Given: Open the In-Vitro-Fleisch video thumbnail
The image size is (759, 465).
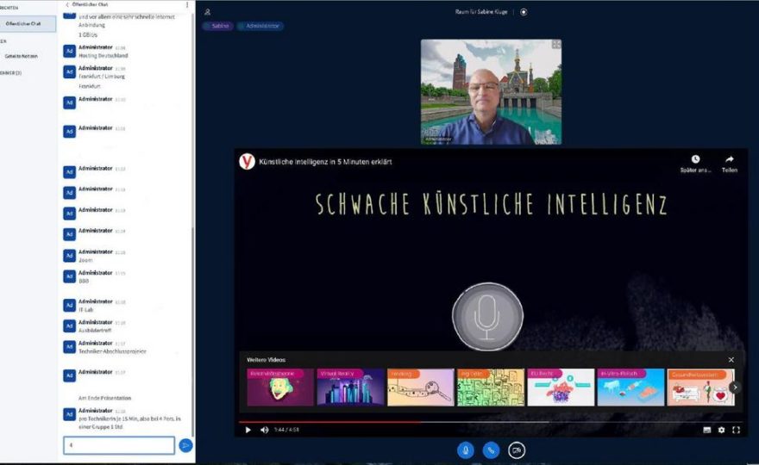Looking at the screenshot, I should (630, 387).
